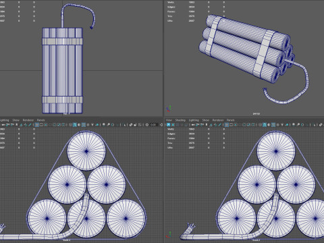Screen dimensions: 324x243
Task: Click the Verts label in perspective viewport HUD
Action: (x=171, y=2)
